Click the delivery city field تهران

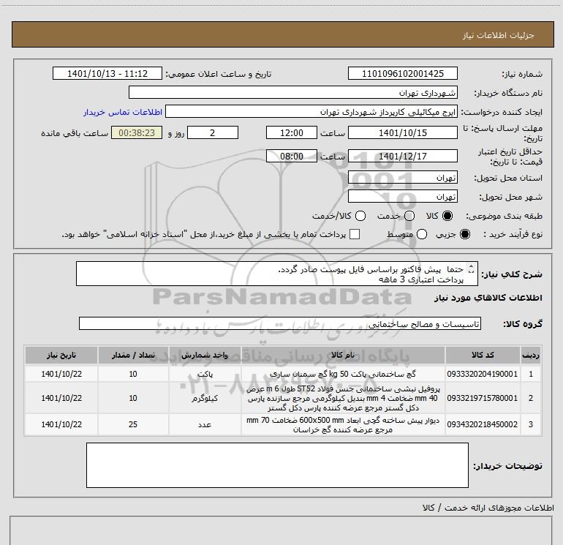pos(402,197)
